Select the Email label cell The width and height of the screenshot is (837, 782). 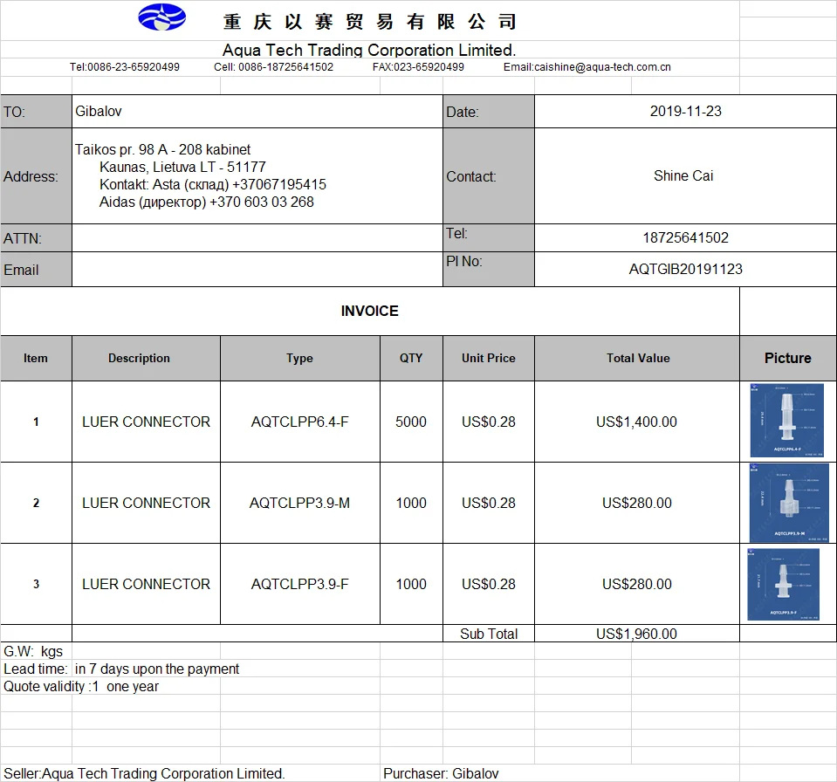click(x=37, y=270)
